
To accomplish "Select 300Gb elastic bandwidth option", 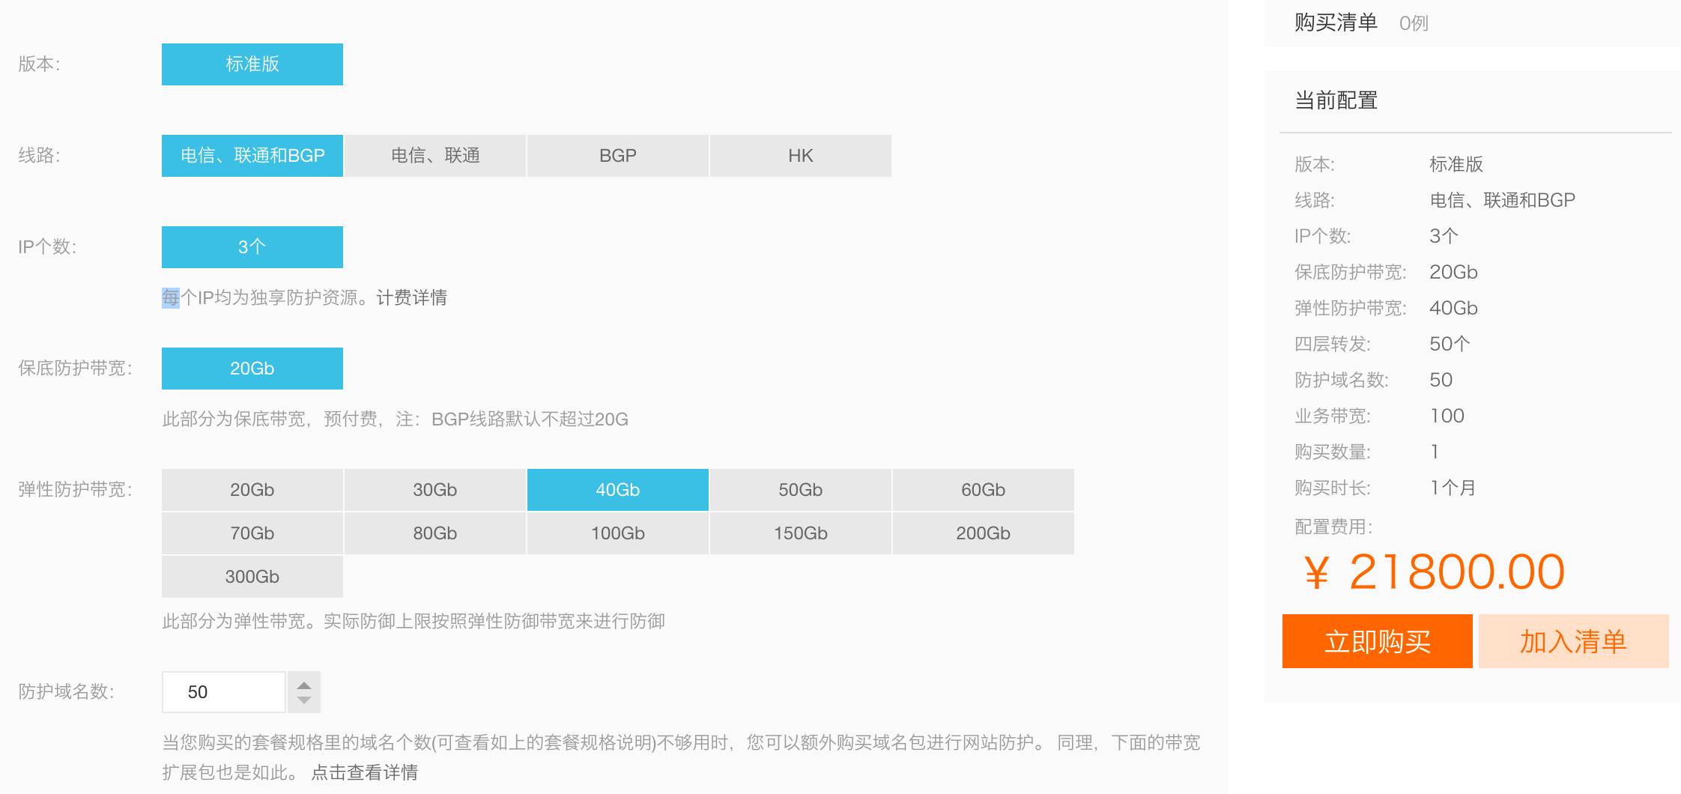I will click(x=252, y=577).
